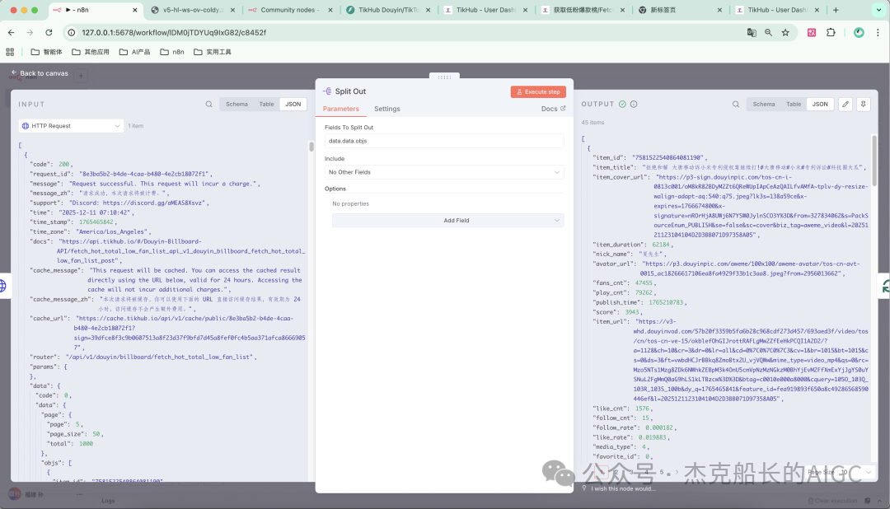The height and width of the screenshot is (509, 890).
Task: Open the 其他应用 bookmark folder
Action: coord(91,52)
